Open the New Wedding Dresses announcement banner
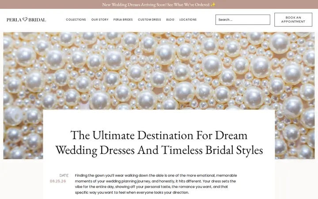This screenshot has height=199, width=318. click(159, 4)
